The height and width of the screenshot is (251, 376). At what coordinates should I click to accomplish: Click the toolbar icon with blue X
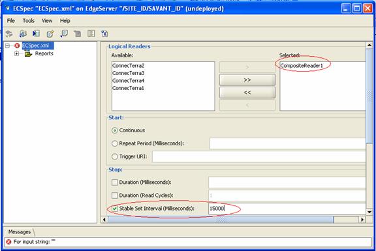(x=104, y=33)
